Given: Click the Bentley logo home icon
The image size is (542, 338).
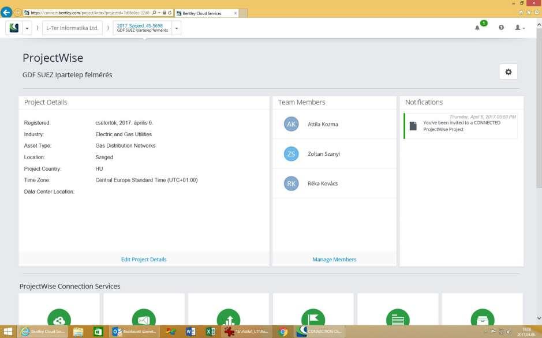Looking at the screenshot, I should pos(14,28).
